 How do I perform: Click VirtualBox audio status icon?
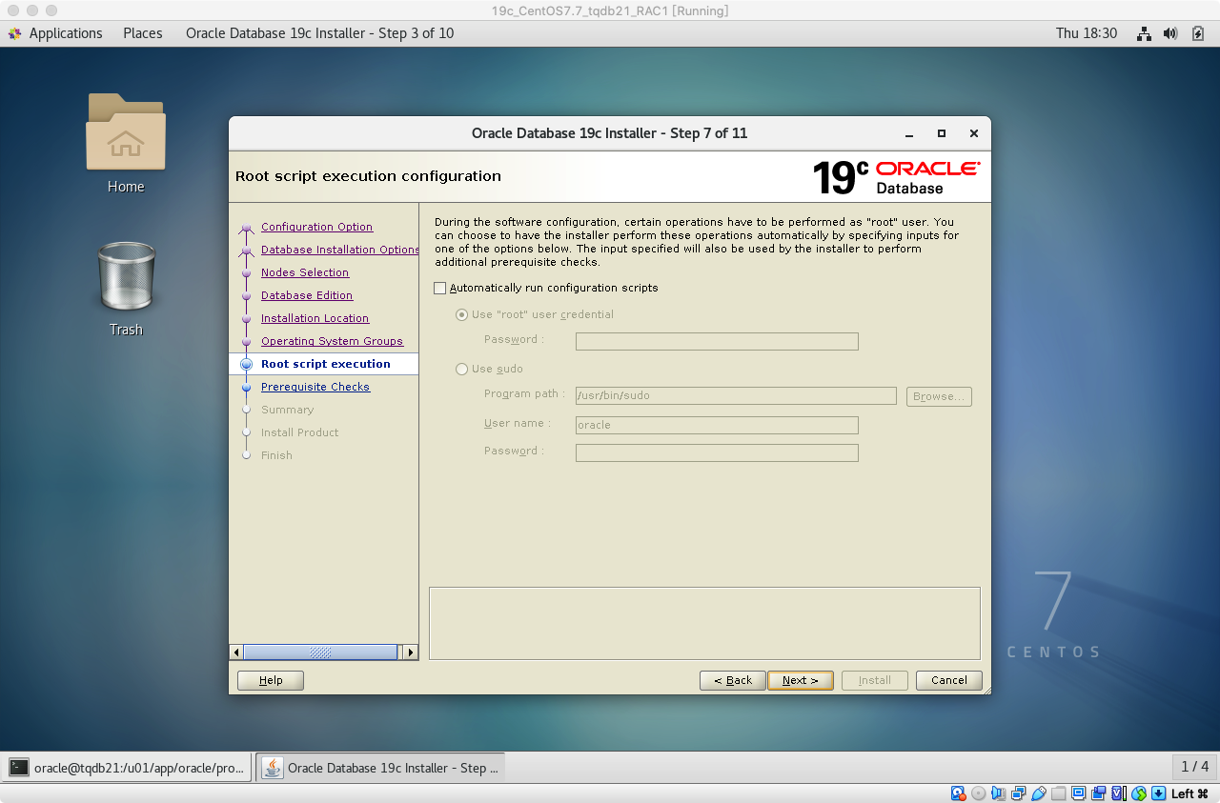pos(998,793)
